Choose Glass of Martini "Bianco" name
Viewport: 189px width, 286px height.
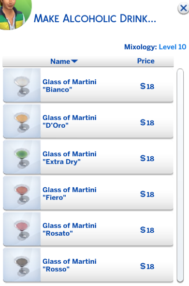coord(70,86)
